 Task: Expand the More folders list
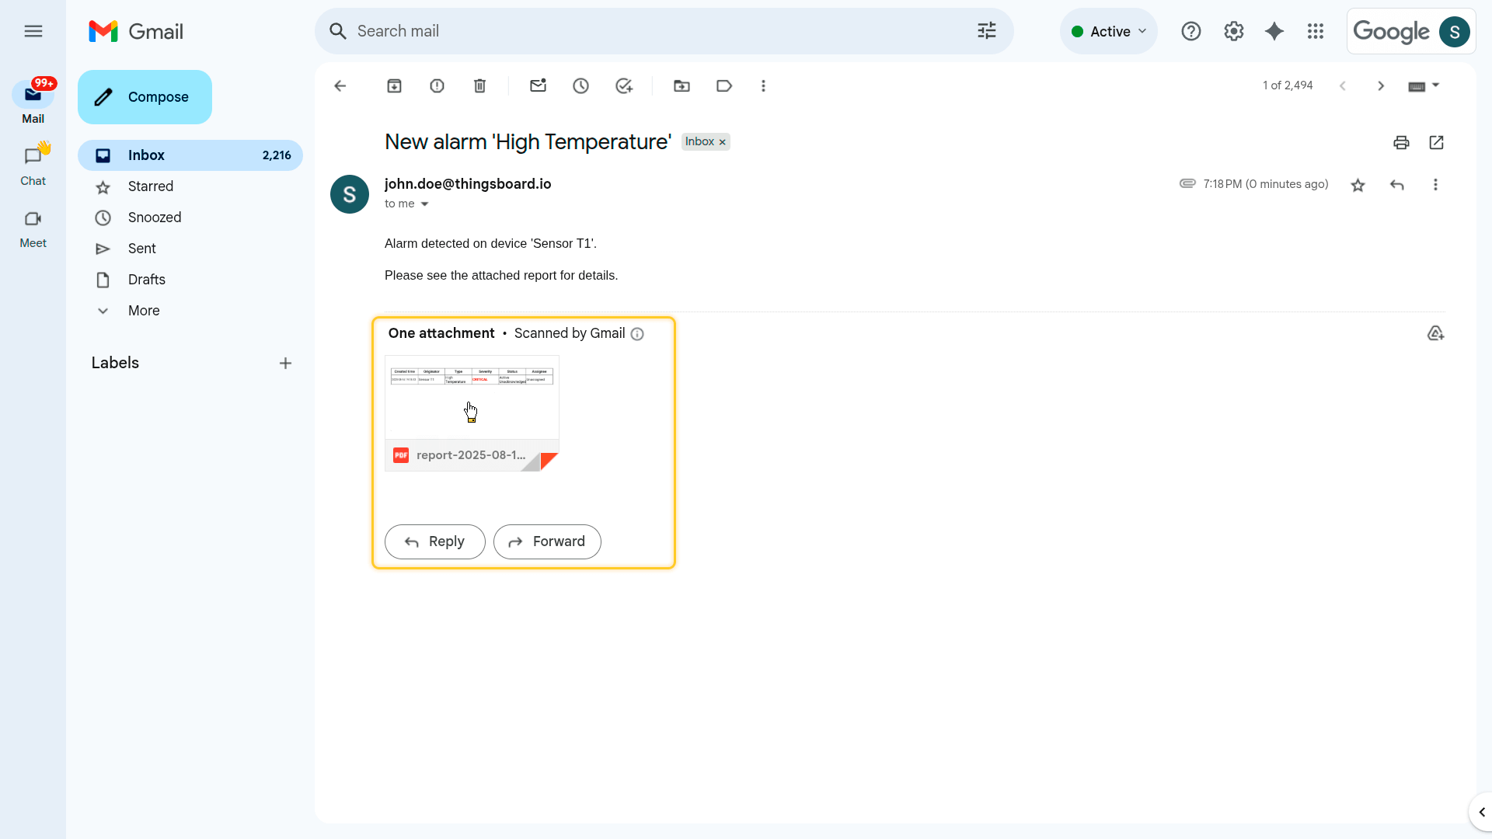pos(144,311)
